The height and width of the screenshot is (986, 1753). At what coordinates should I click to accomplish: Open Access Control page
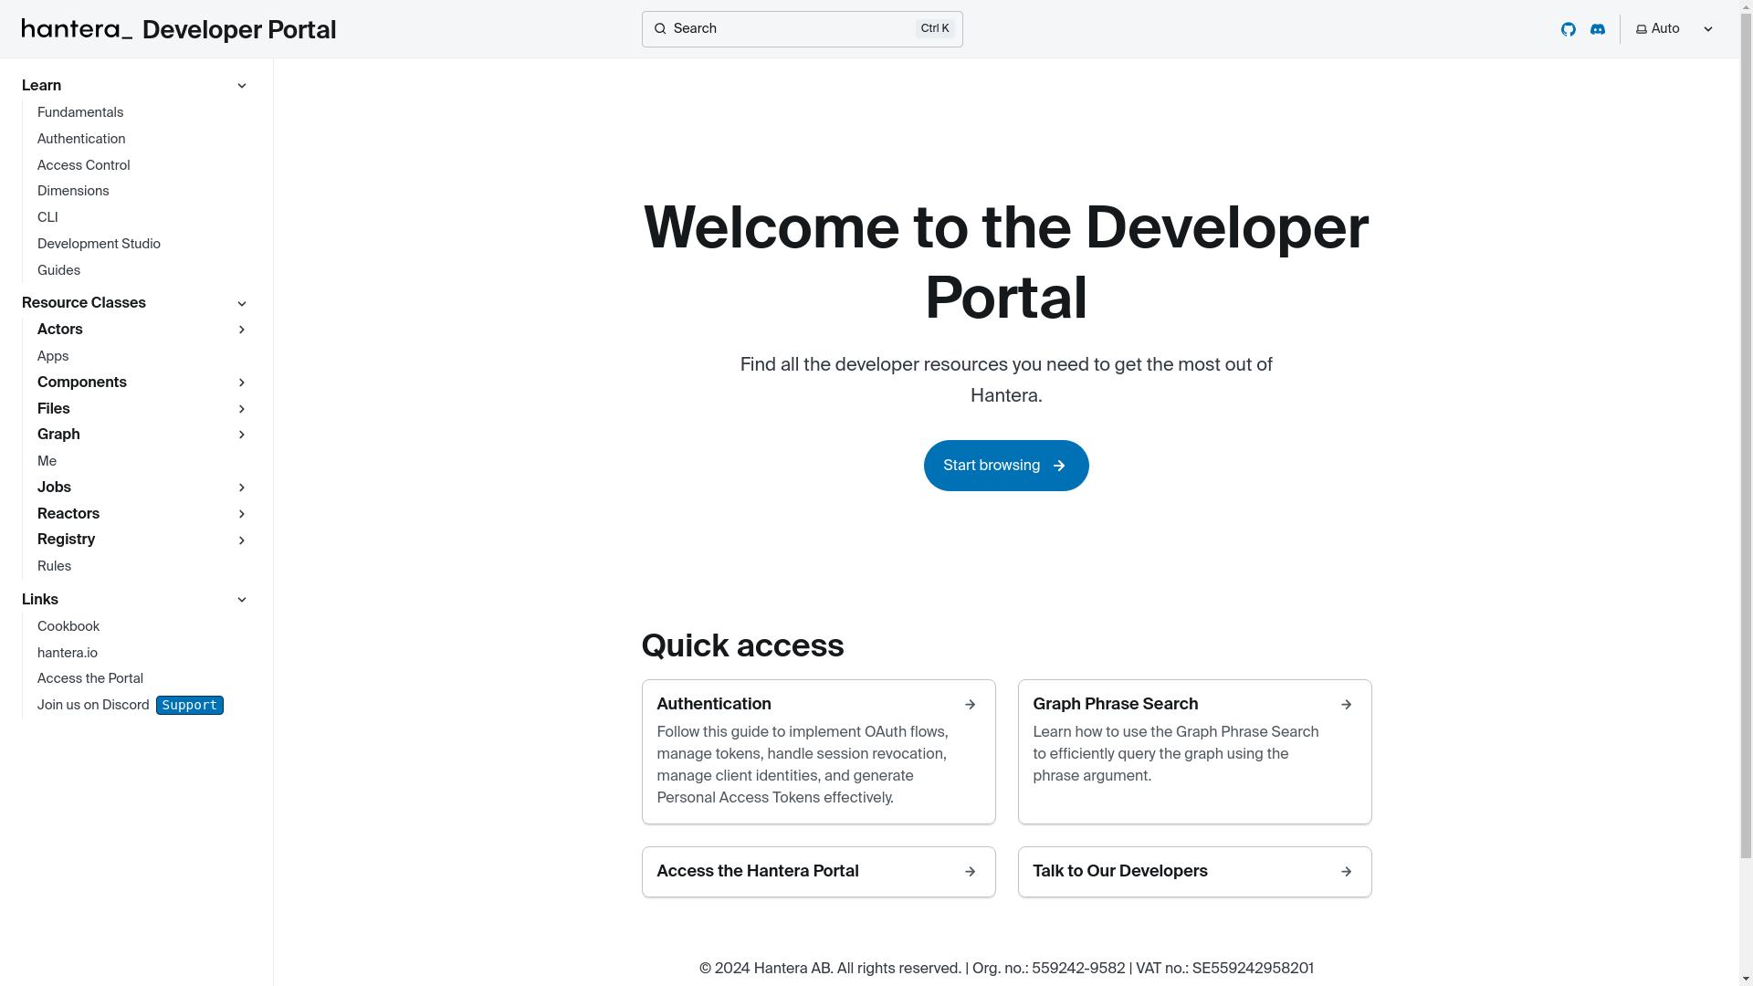pos(84,165)
